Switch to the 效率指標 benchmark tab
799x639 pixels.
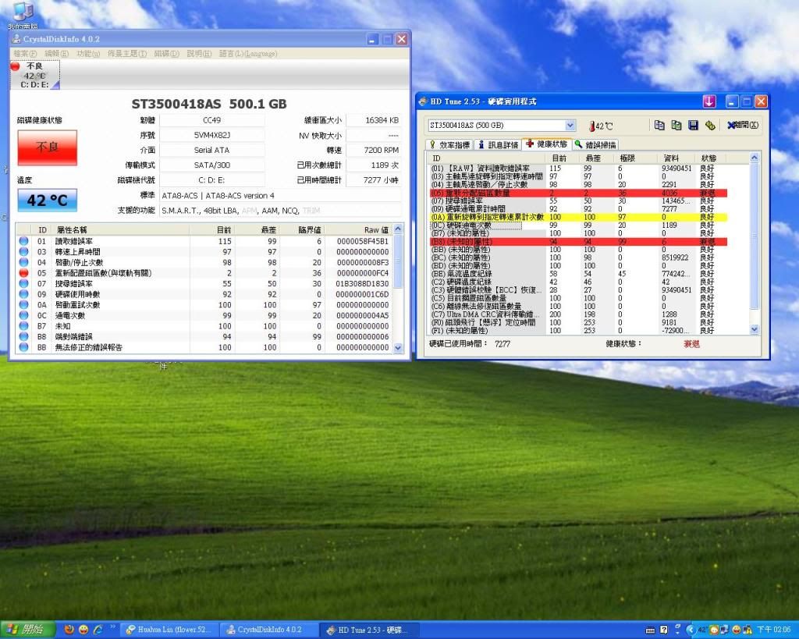click(x=449, y=144)
